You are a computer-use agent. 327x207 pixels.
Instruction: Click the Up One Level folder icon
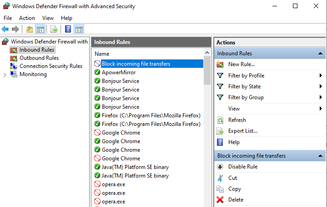click(x=30, y=29)
